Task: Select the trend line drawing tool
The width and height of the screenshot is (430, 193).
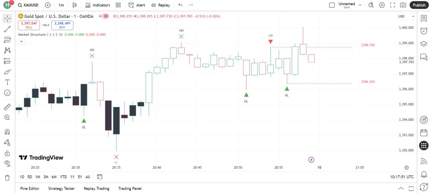Action: (x=8, y=29)
